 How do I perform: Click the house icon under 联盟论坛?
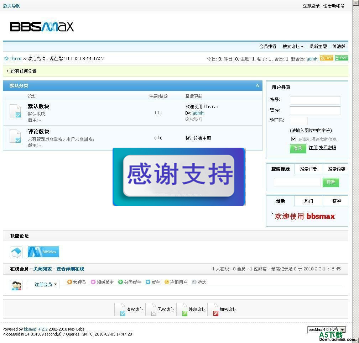coord(16,252)
